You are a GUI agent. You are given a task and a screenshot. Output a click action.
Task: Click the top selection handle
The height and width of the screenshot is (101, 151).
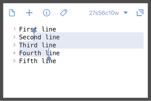34,30
